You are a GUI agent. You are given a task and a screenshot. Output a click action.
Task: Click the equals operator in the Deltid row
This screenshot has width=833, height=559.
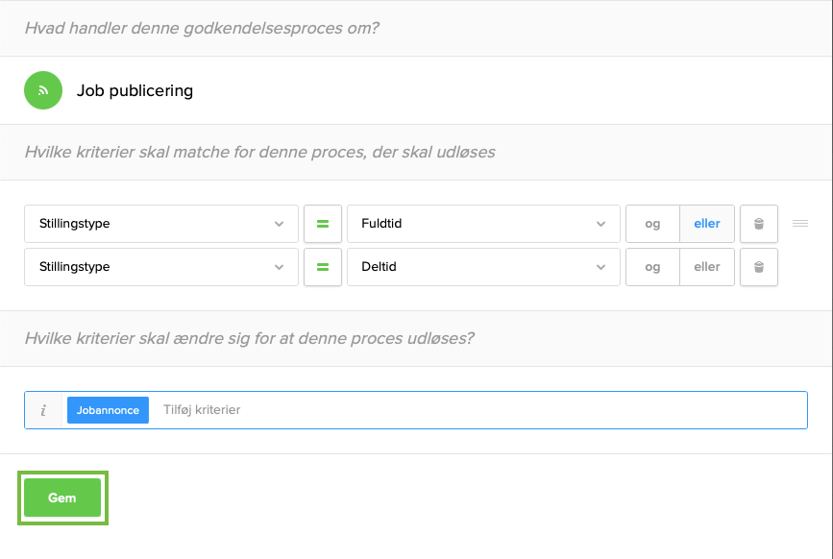(323, 267)
